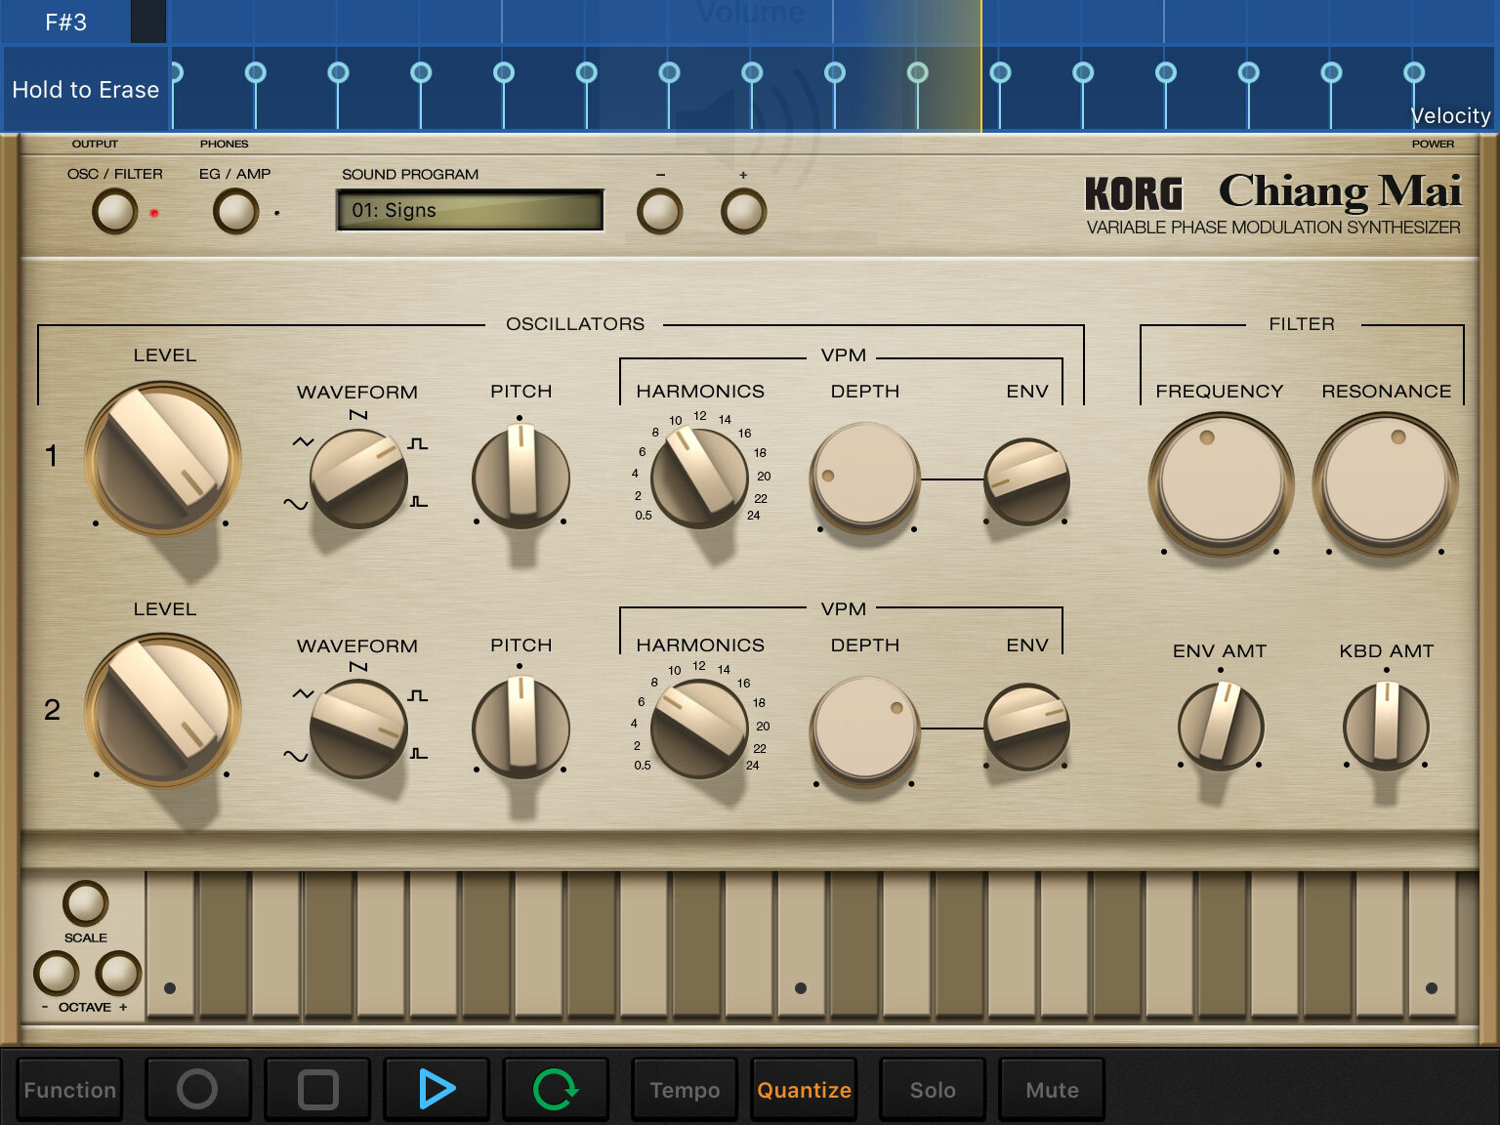Viewport: 1500px width, 1125px height.
Task: Click the oscillator 1 square waveform symbol
Action: [418, 444]
